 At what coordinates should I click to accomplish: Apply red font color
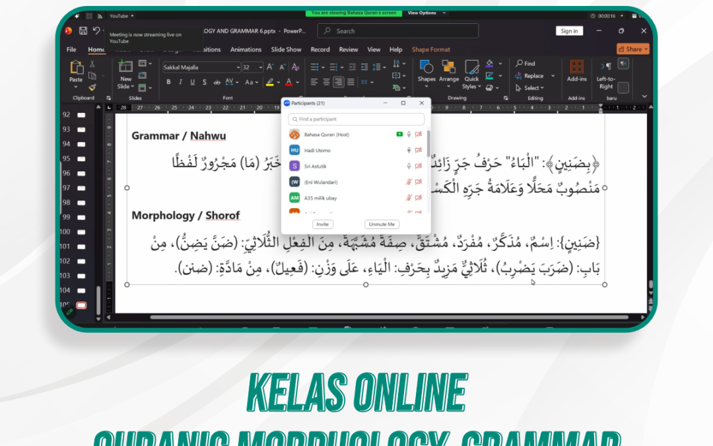tap(289, 82)
